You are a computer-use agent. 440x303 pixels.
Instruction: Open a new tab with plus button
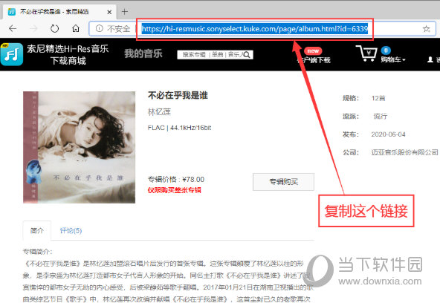point(125,11)
